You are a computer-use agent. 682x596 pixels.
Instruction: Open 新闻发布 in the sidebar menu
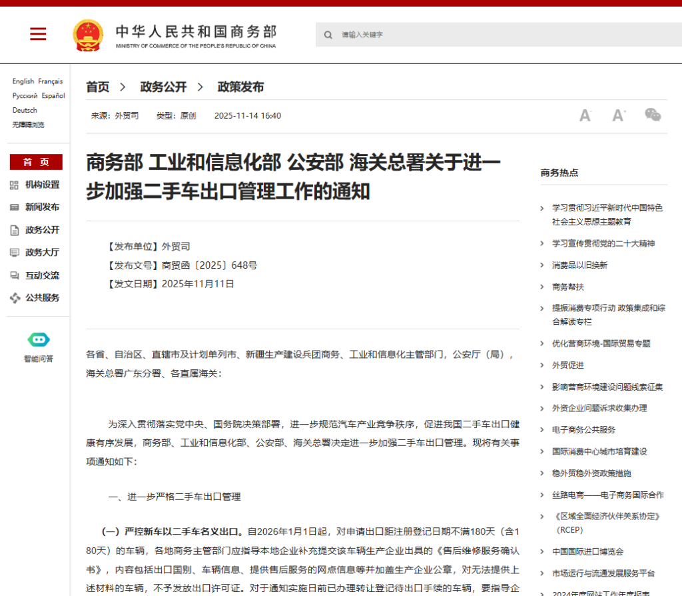(42, 207)
